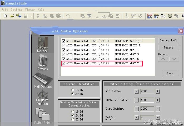
Task: Close the Audio Options dialog
Action: point(181,31)
